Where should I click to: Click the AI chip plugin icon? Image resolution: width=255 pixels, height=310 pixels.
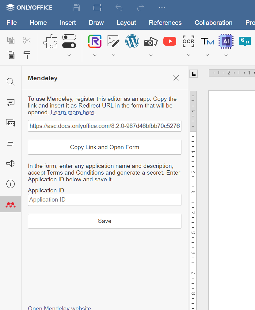pyautogui.click(x=226, y=41)
